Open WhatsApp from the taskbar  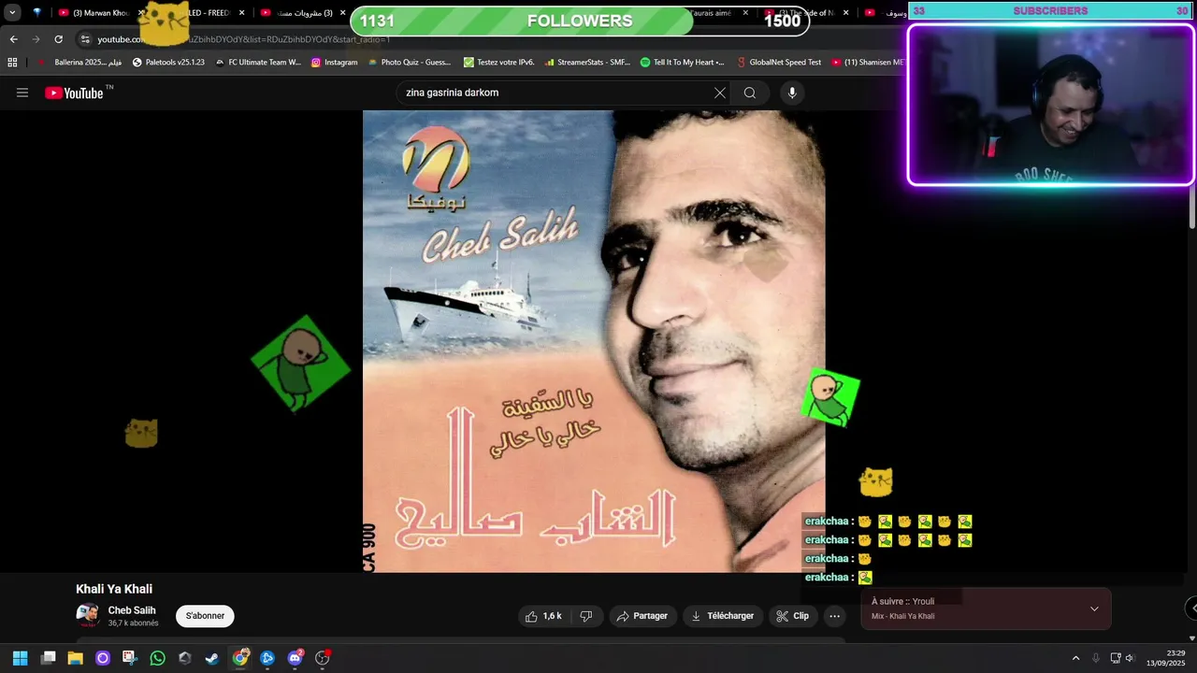click(157, 658)
